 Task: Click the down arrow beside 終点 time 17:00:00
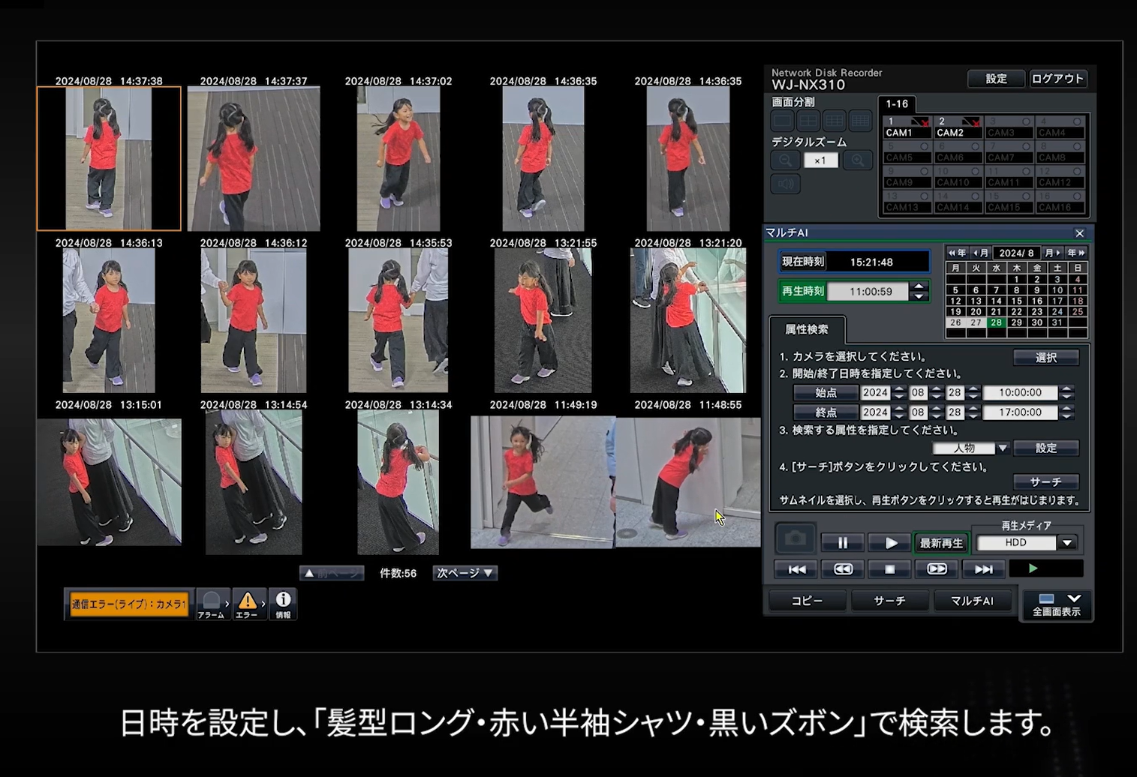(1066, 416)
